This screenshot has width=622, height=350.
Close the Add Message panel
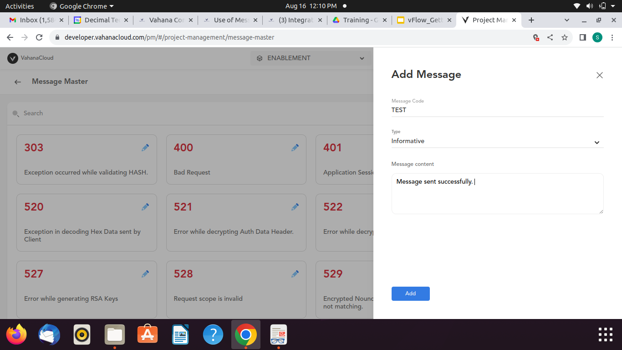pos(599,75)
